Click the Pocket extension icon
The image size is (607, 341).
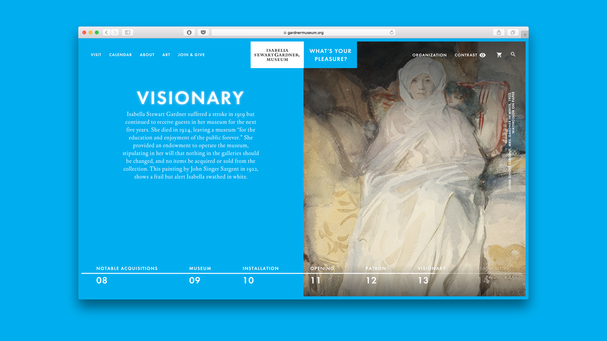pos(203,33)
